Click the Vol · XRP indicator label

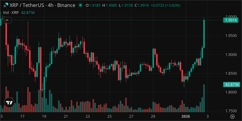(x=11, y=13)
